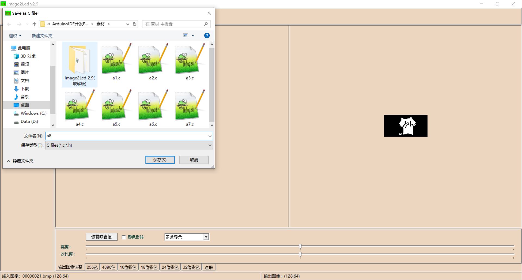Open the 注册 tab

pyautogui.click(x=209, y=267)
